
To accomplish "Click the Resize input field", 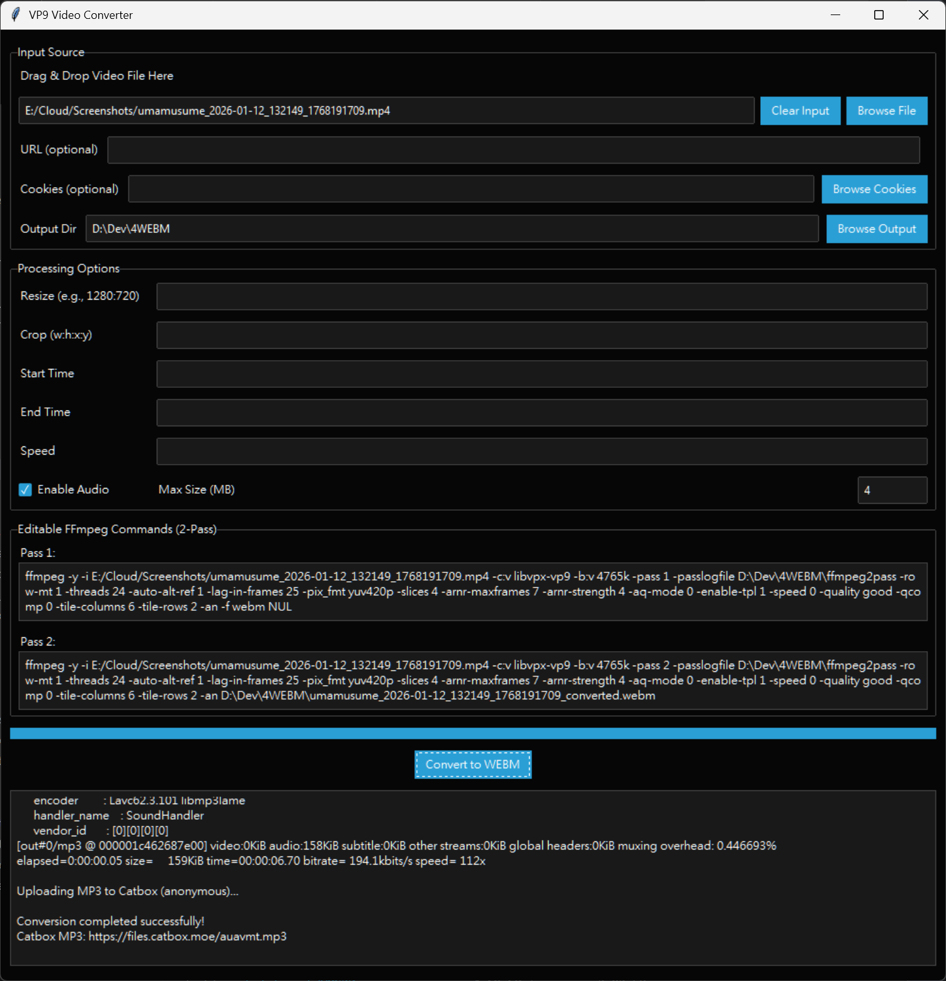I will 542,296.
